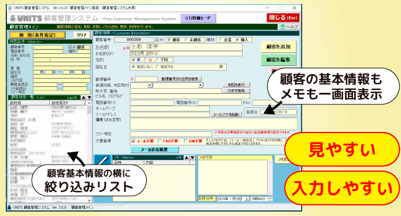Click the 顧客を編集 button

(278, 60)
